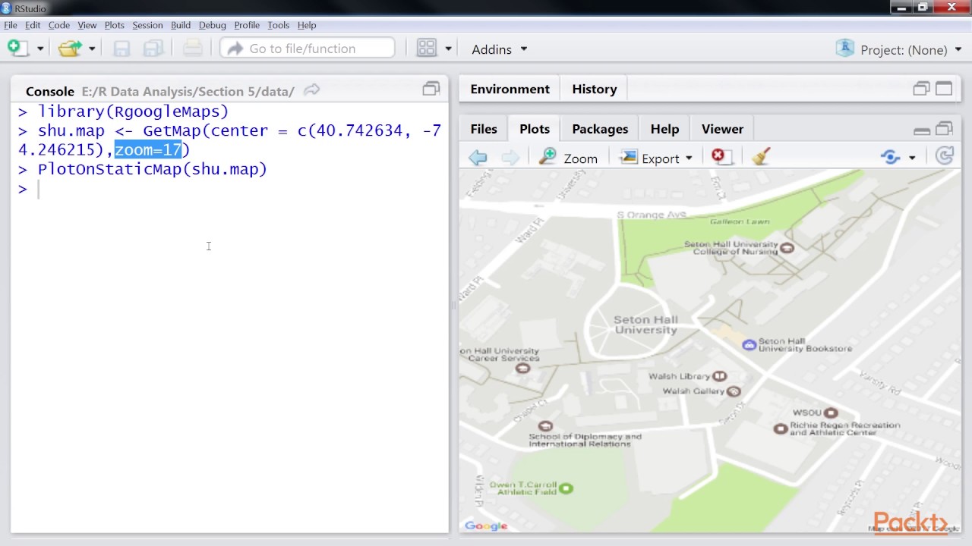The width and height of the screenshot is (972, 546).
Task: Select the Console tab
Action: [50, 91]
